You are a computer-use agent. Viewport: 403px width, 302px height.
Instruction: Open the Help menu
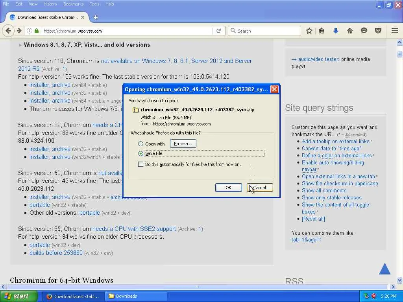pyautogui.click(x=109, y=4)
